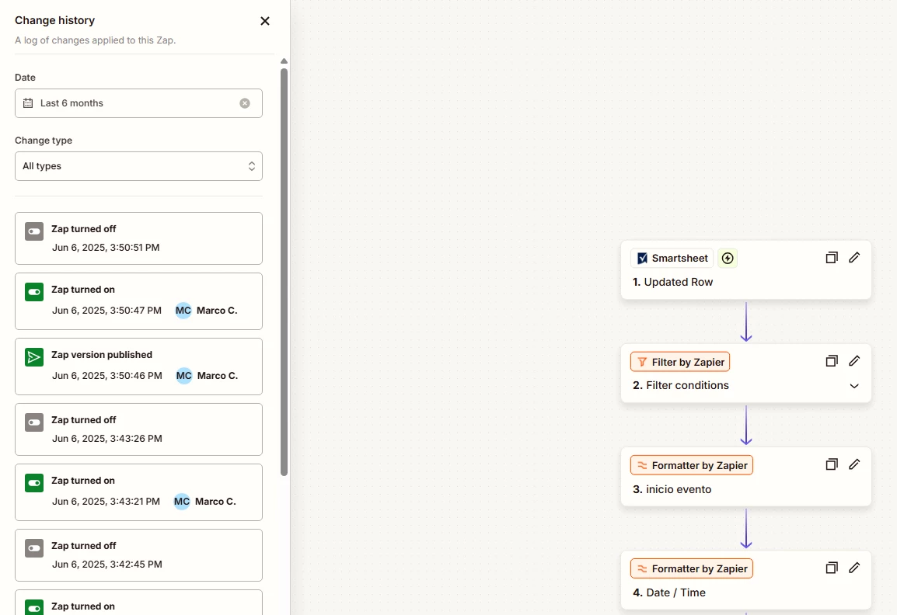Click green toggle icon for 3:43:21 PM entry
Screen dimensions: 897x615
coord(34,483)
